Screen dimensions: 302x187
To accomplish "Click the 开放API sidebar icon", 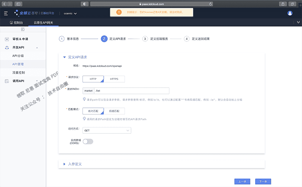I will coord(7,47).
